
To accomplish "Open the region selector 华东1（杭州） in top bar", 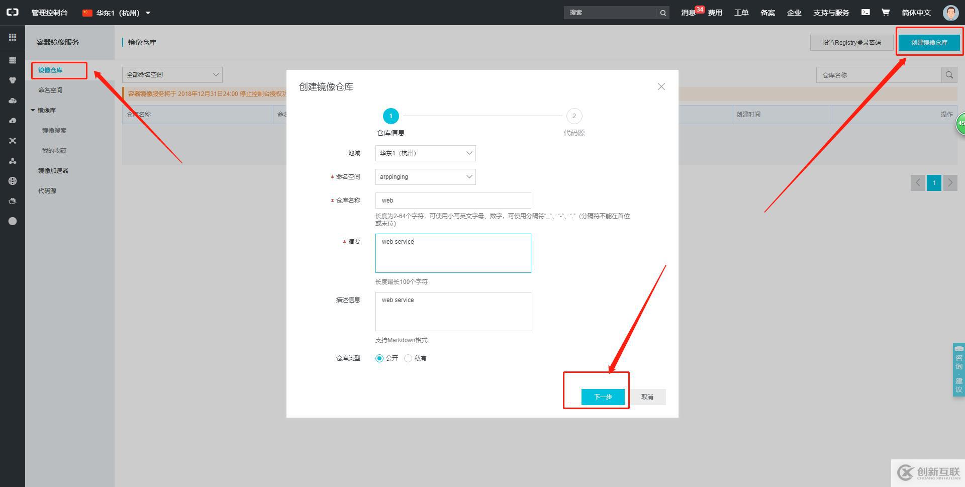I will pos(117,13).
